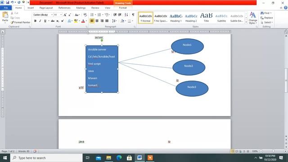Click the Replace button

point(266,18)
